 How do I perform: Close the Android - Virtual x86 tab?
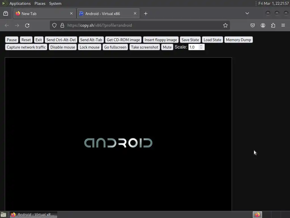click(x=135, y=13)
